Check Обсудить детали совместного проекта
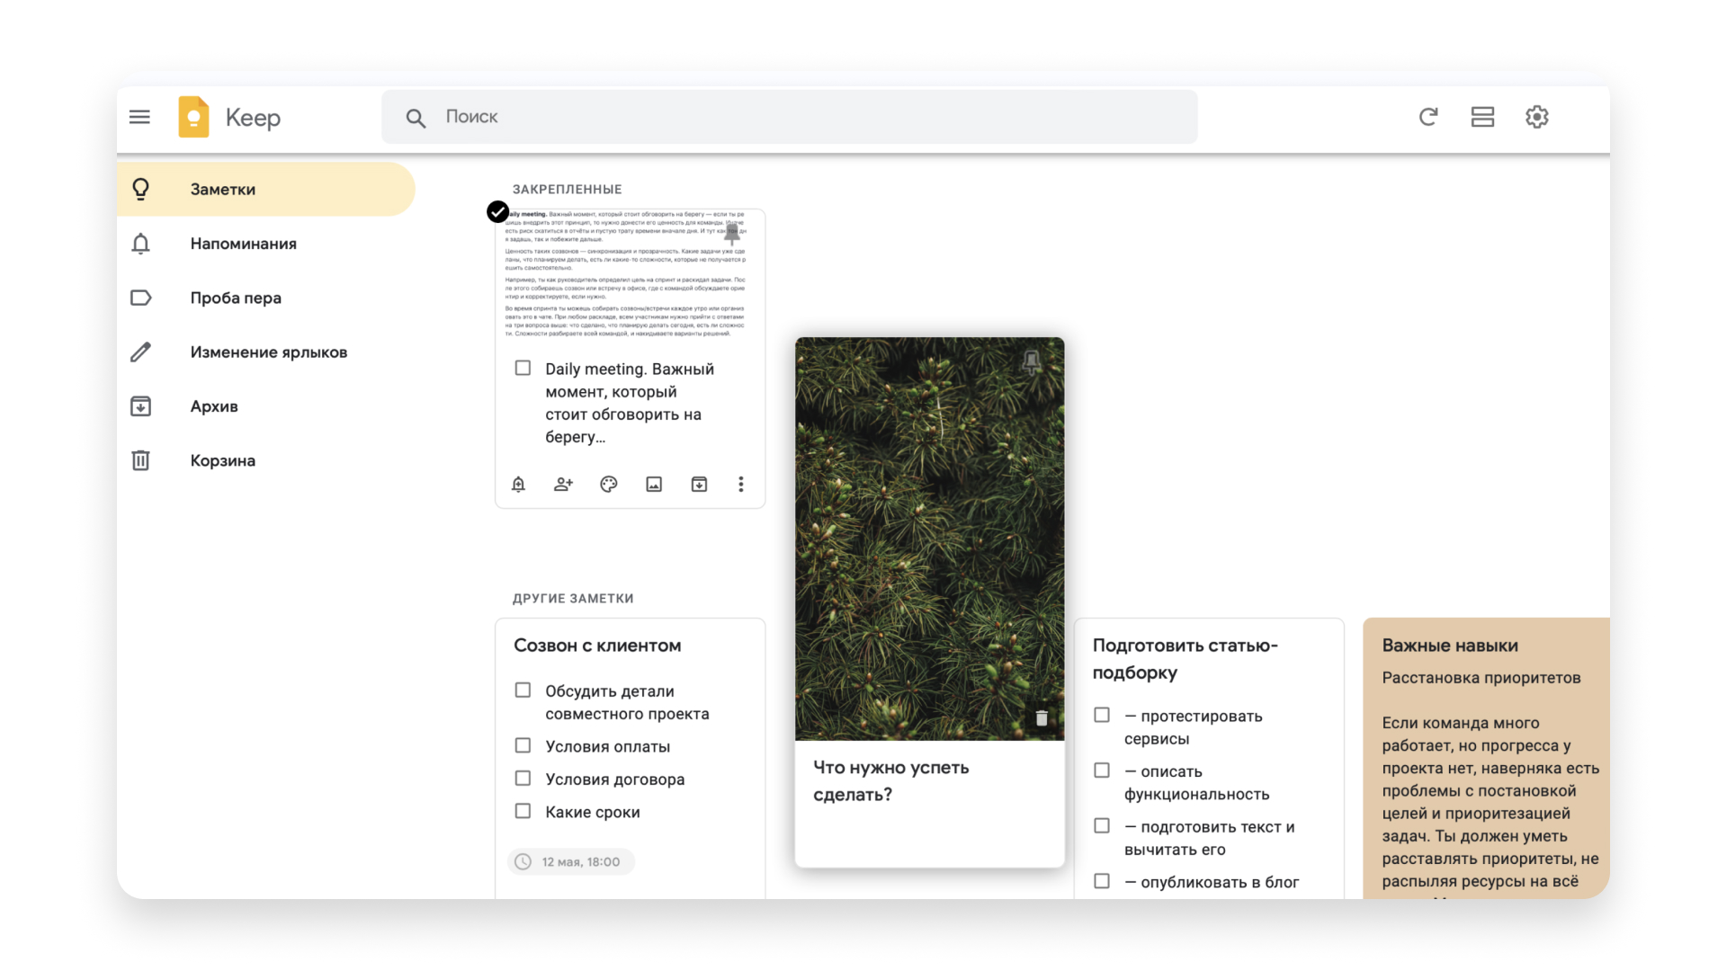 click(x=523, y=690)
